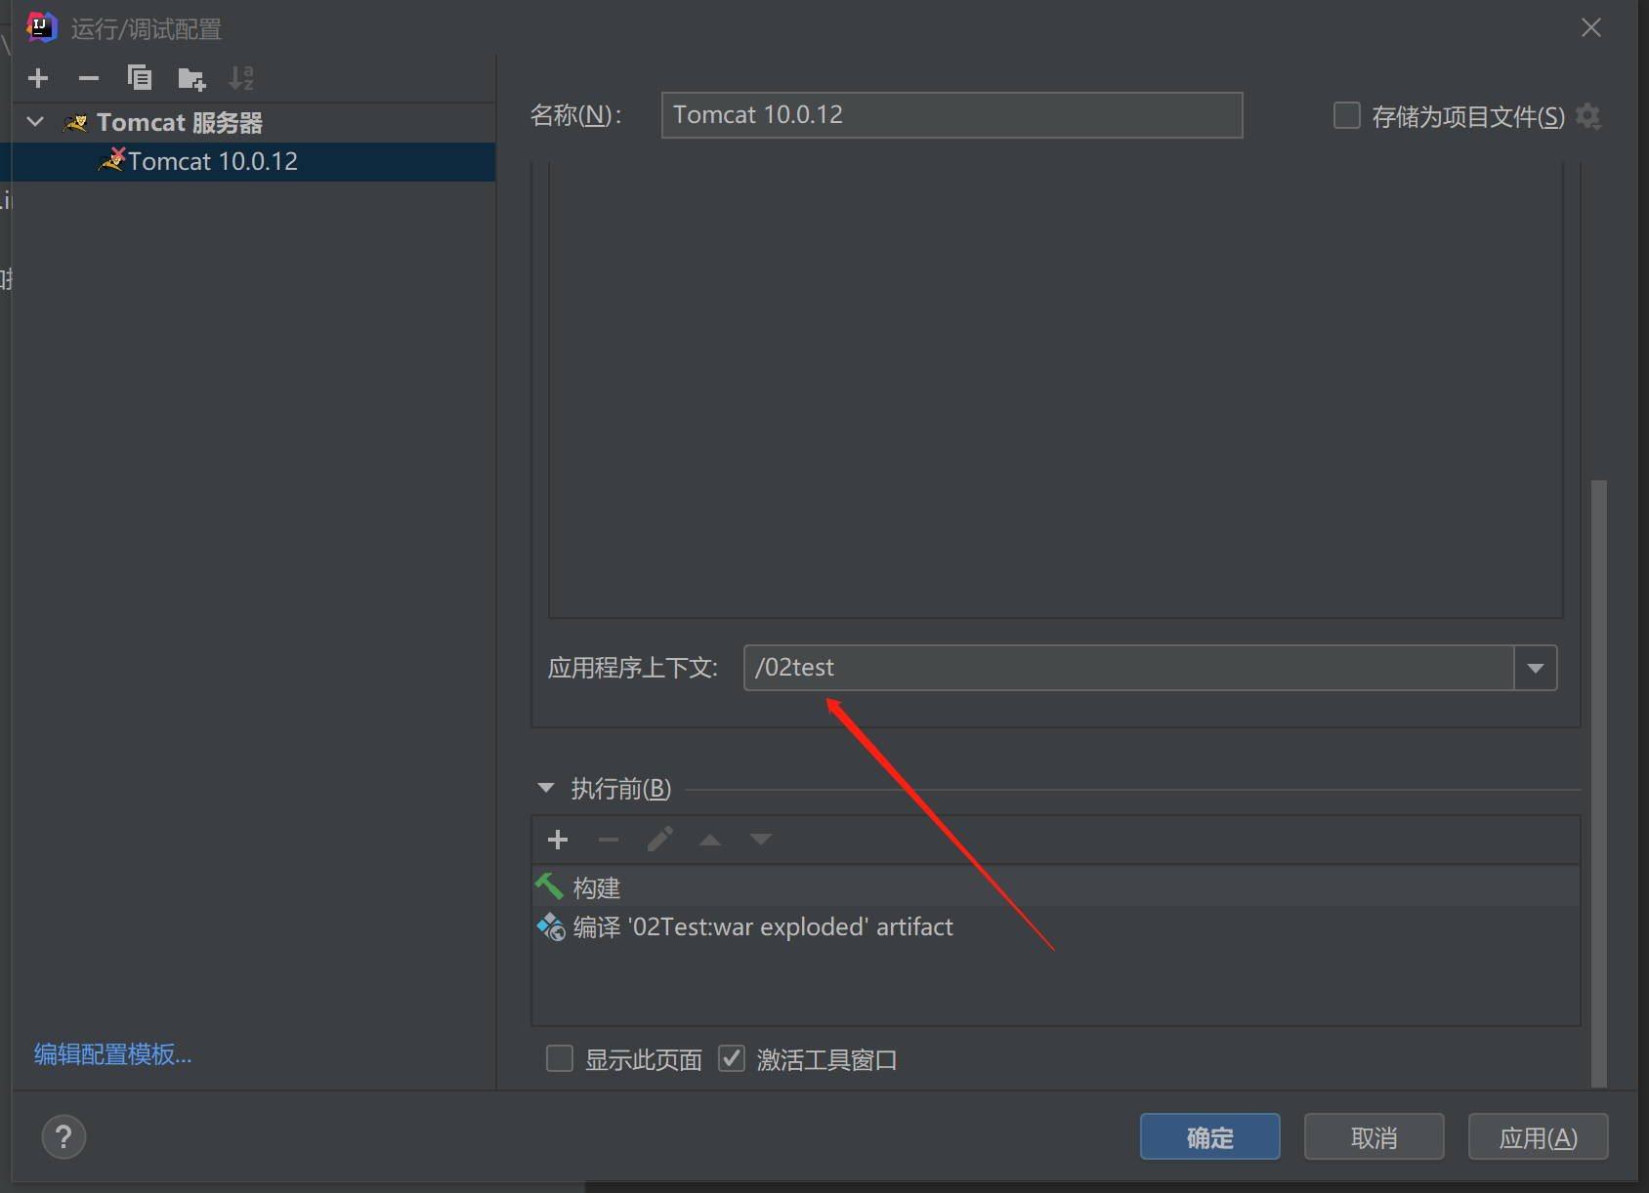The height and width of the screenshot is (1193, 1649).
Task: Select the 构建 before-launch task
Action: (1056, 887)
